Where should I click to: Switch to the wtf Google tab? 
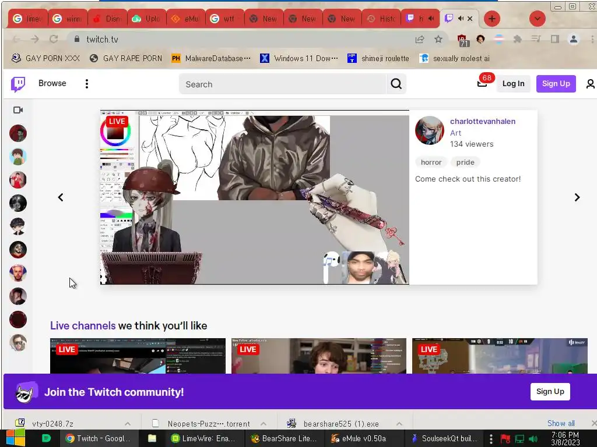[x=225, y=18]
